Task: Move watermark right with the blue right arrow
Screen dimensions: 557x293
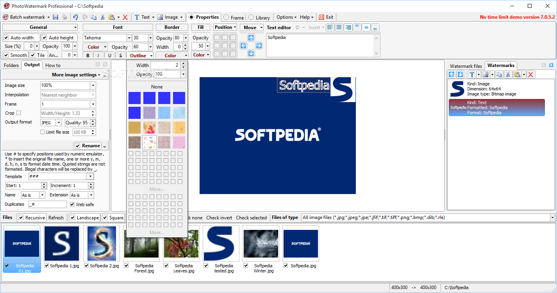Action: [259, 46]
